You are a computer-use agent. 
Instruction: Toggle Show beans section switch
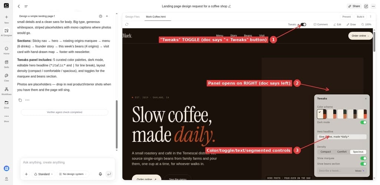pyautogui.click(x=364, y=164)
